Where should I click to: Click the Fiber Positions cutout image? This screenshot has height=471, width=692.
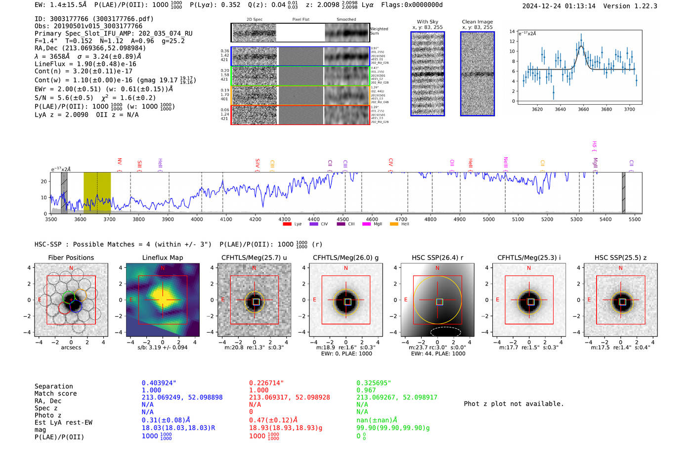point(71,300)
